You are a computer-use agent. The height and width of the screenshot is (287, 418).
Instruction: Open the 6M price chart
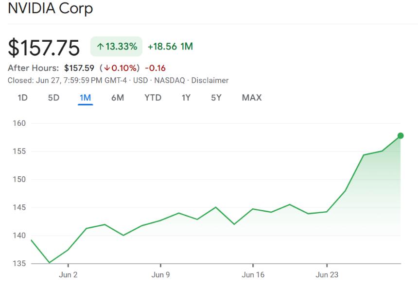coord(117,98)
